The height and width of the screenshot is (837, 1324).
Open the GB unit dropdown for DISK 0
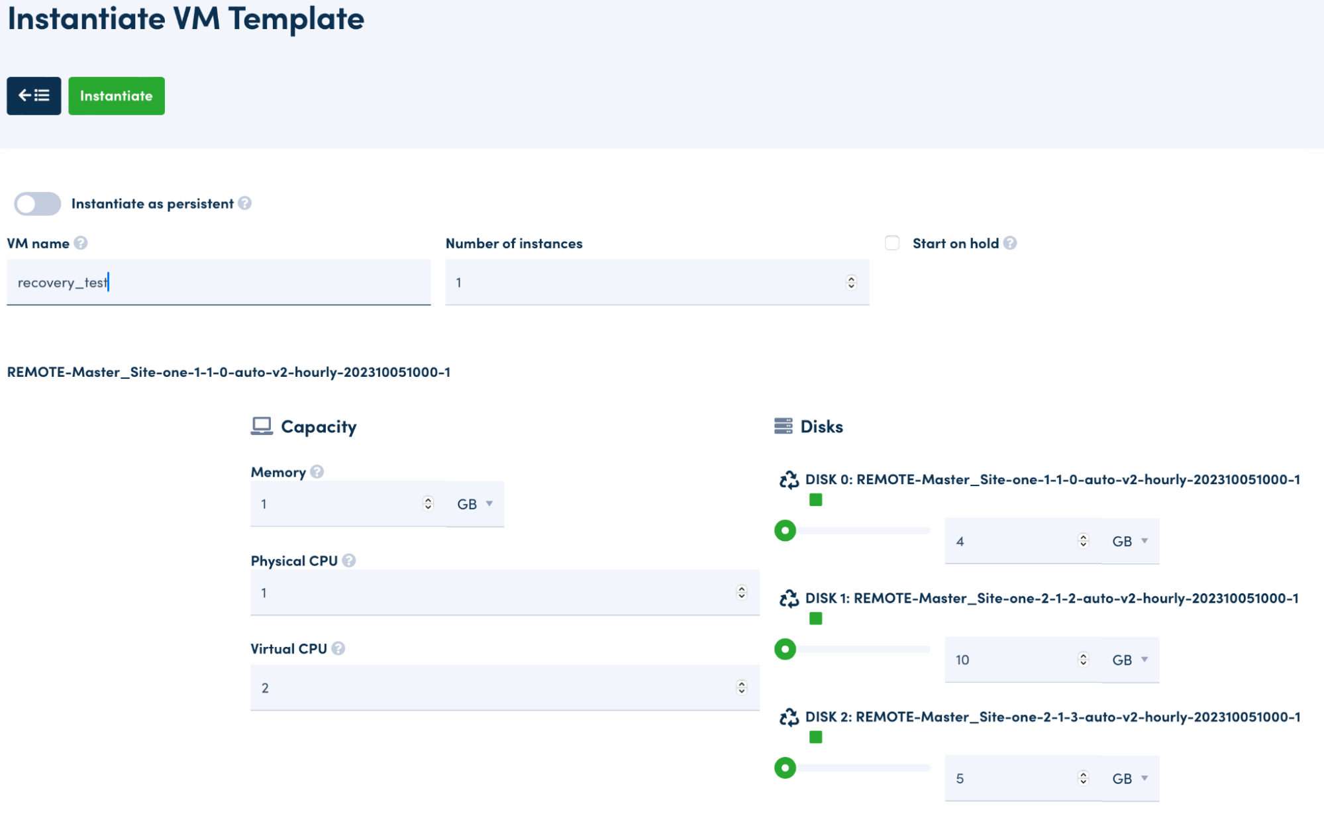pos(1128,541)
